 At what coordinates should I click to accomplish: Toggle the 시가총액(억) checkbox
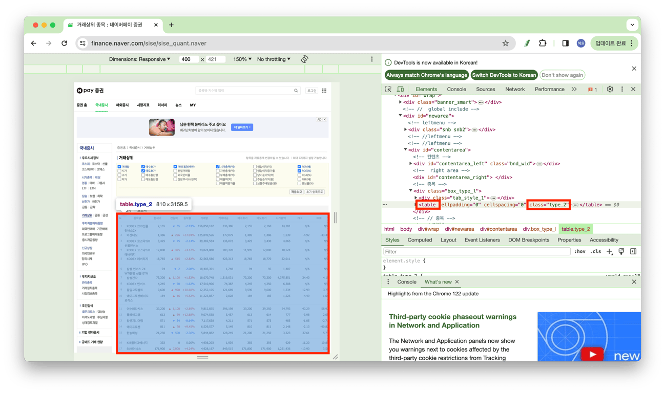tap(218, 167)
